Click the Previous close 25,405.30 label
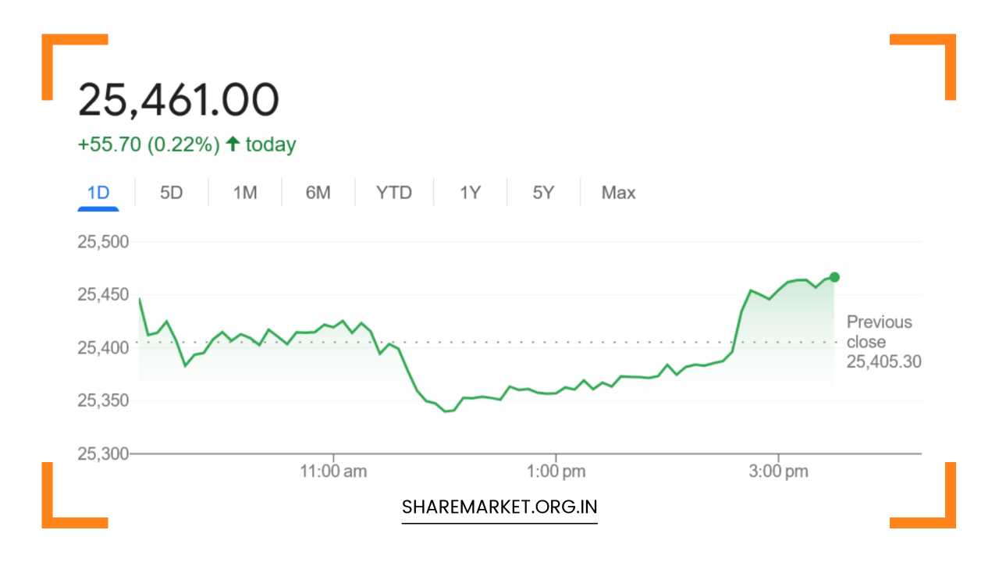 tap(880, 341)
